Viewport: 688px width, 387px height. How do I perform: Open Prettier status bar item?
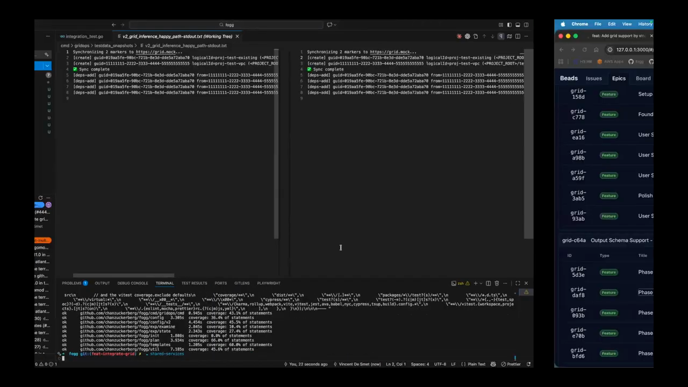pyautogui.click(x=511, y=364)
